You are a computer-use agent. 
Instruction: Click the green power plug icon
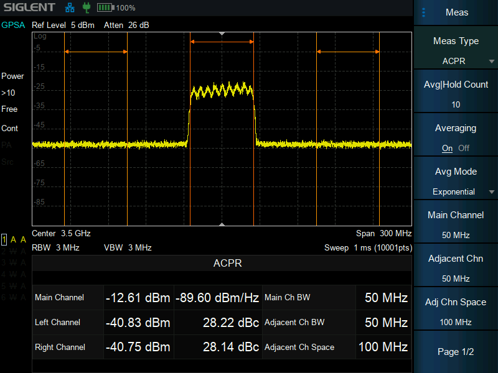coord(86,7)
